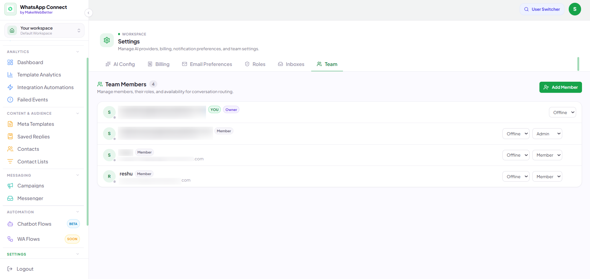This screenshot has width=590, height=279.
Task: Click the Integration Automations lightning icon
Action: (x=10, y=87)
